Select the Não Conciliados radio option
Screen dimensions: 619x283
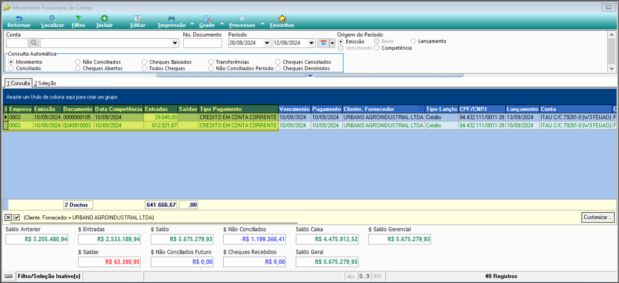pos(78,62)
